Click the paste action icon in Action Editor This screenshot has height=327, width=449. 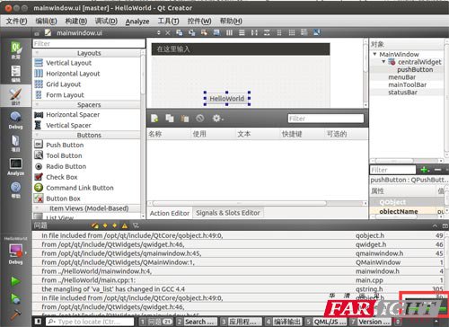point(185,119)
